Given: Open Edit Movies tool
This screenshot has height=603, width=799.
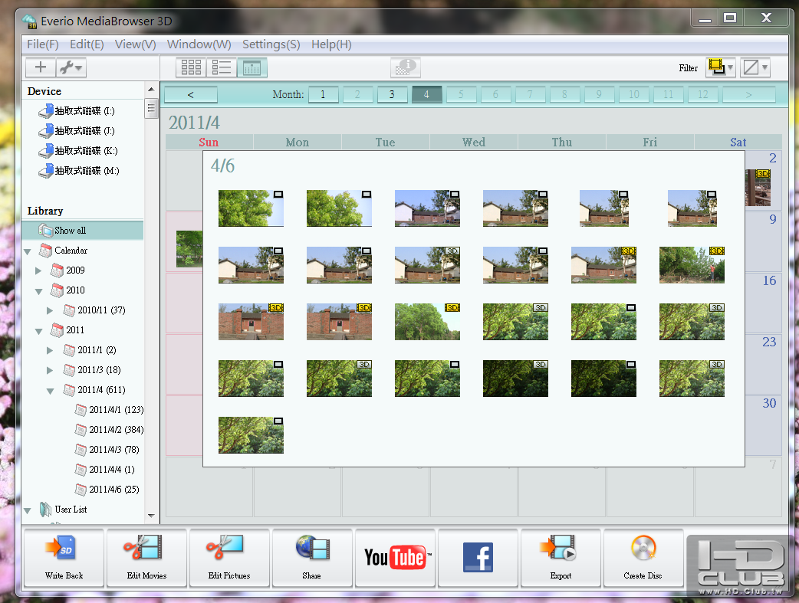Looking at the screenshot, I should click(x=146, y=558).
